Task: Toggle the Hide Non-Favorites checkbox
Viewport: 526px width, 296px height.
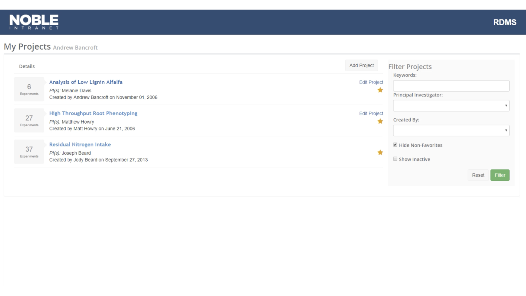Action: [x=395, y=144]
